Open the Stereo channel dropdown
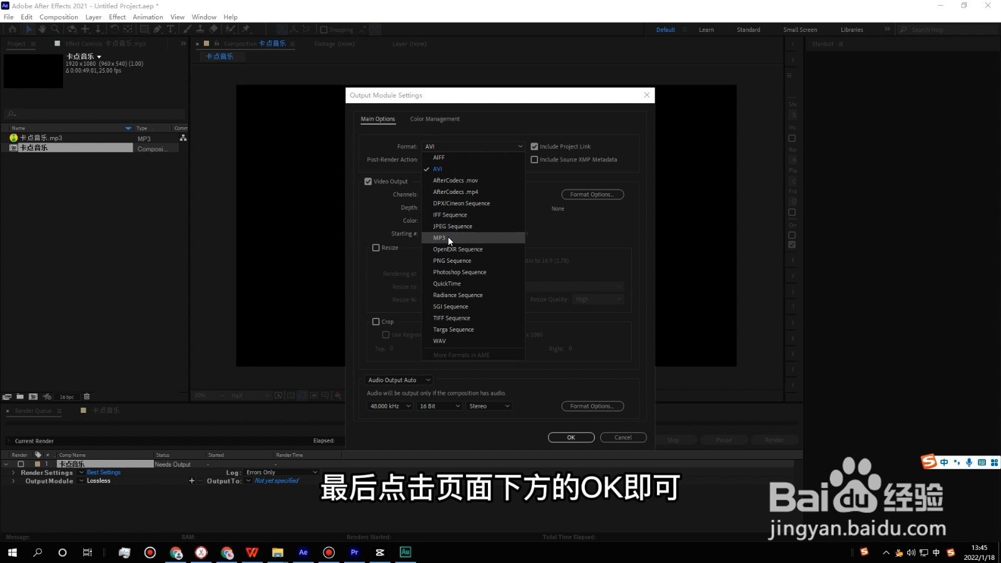 (489, 406)
